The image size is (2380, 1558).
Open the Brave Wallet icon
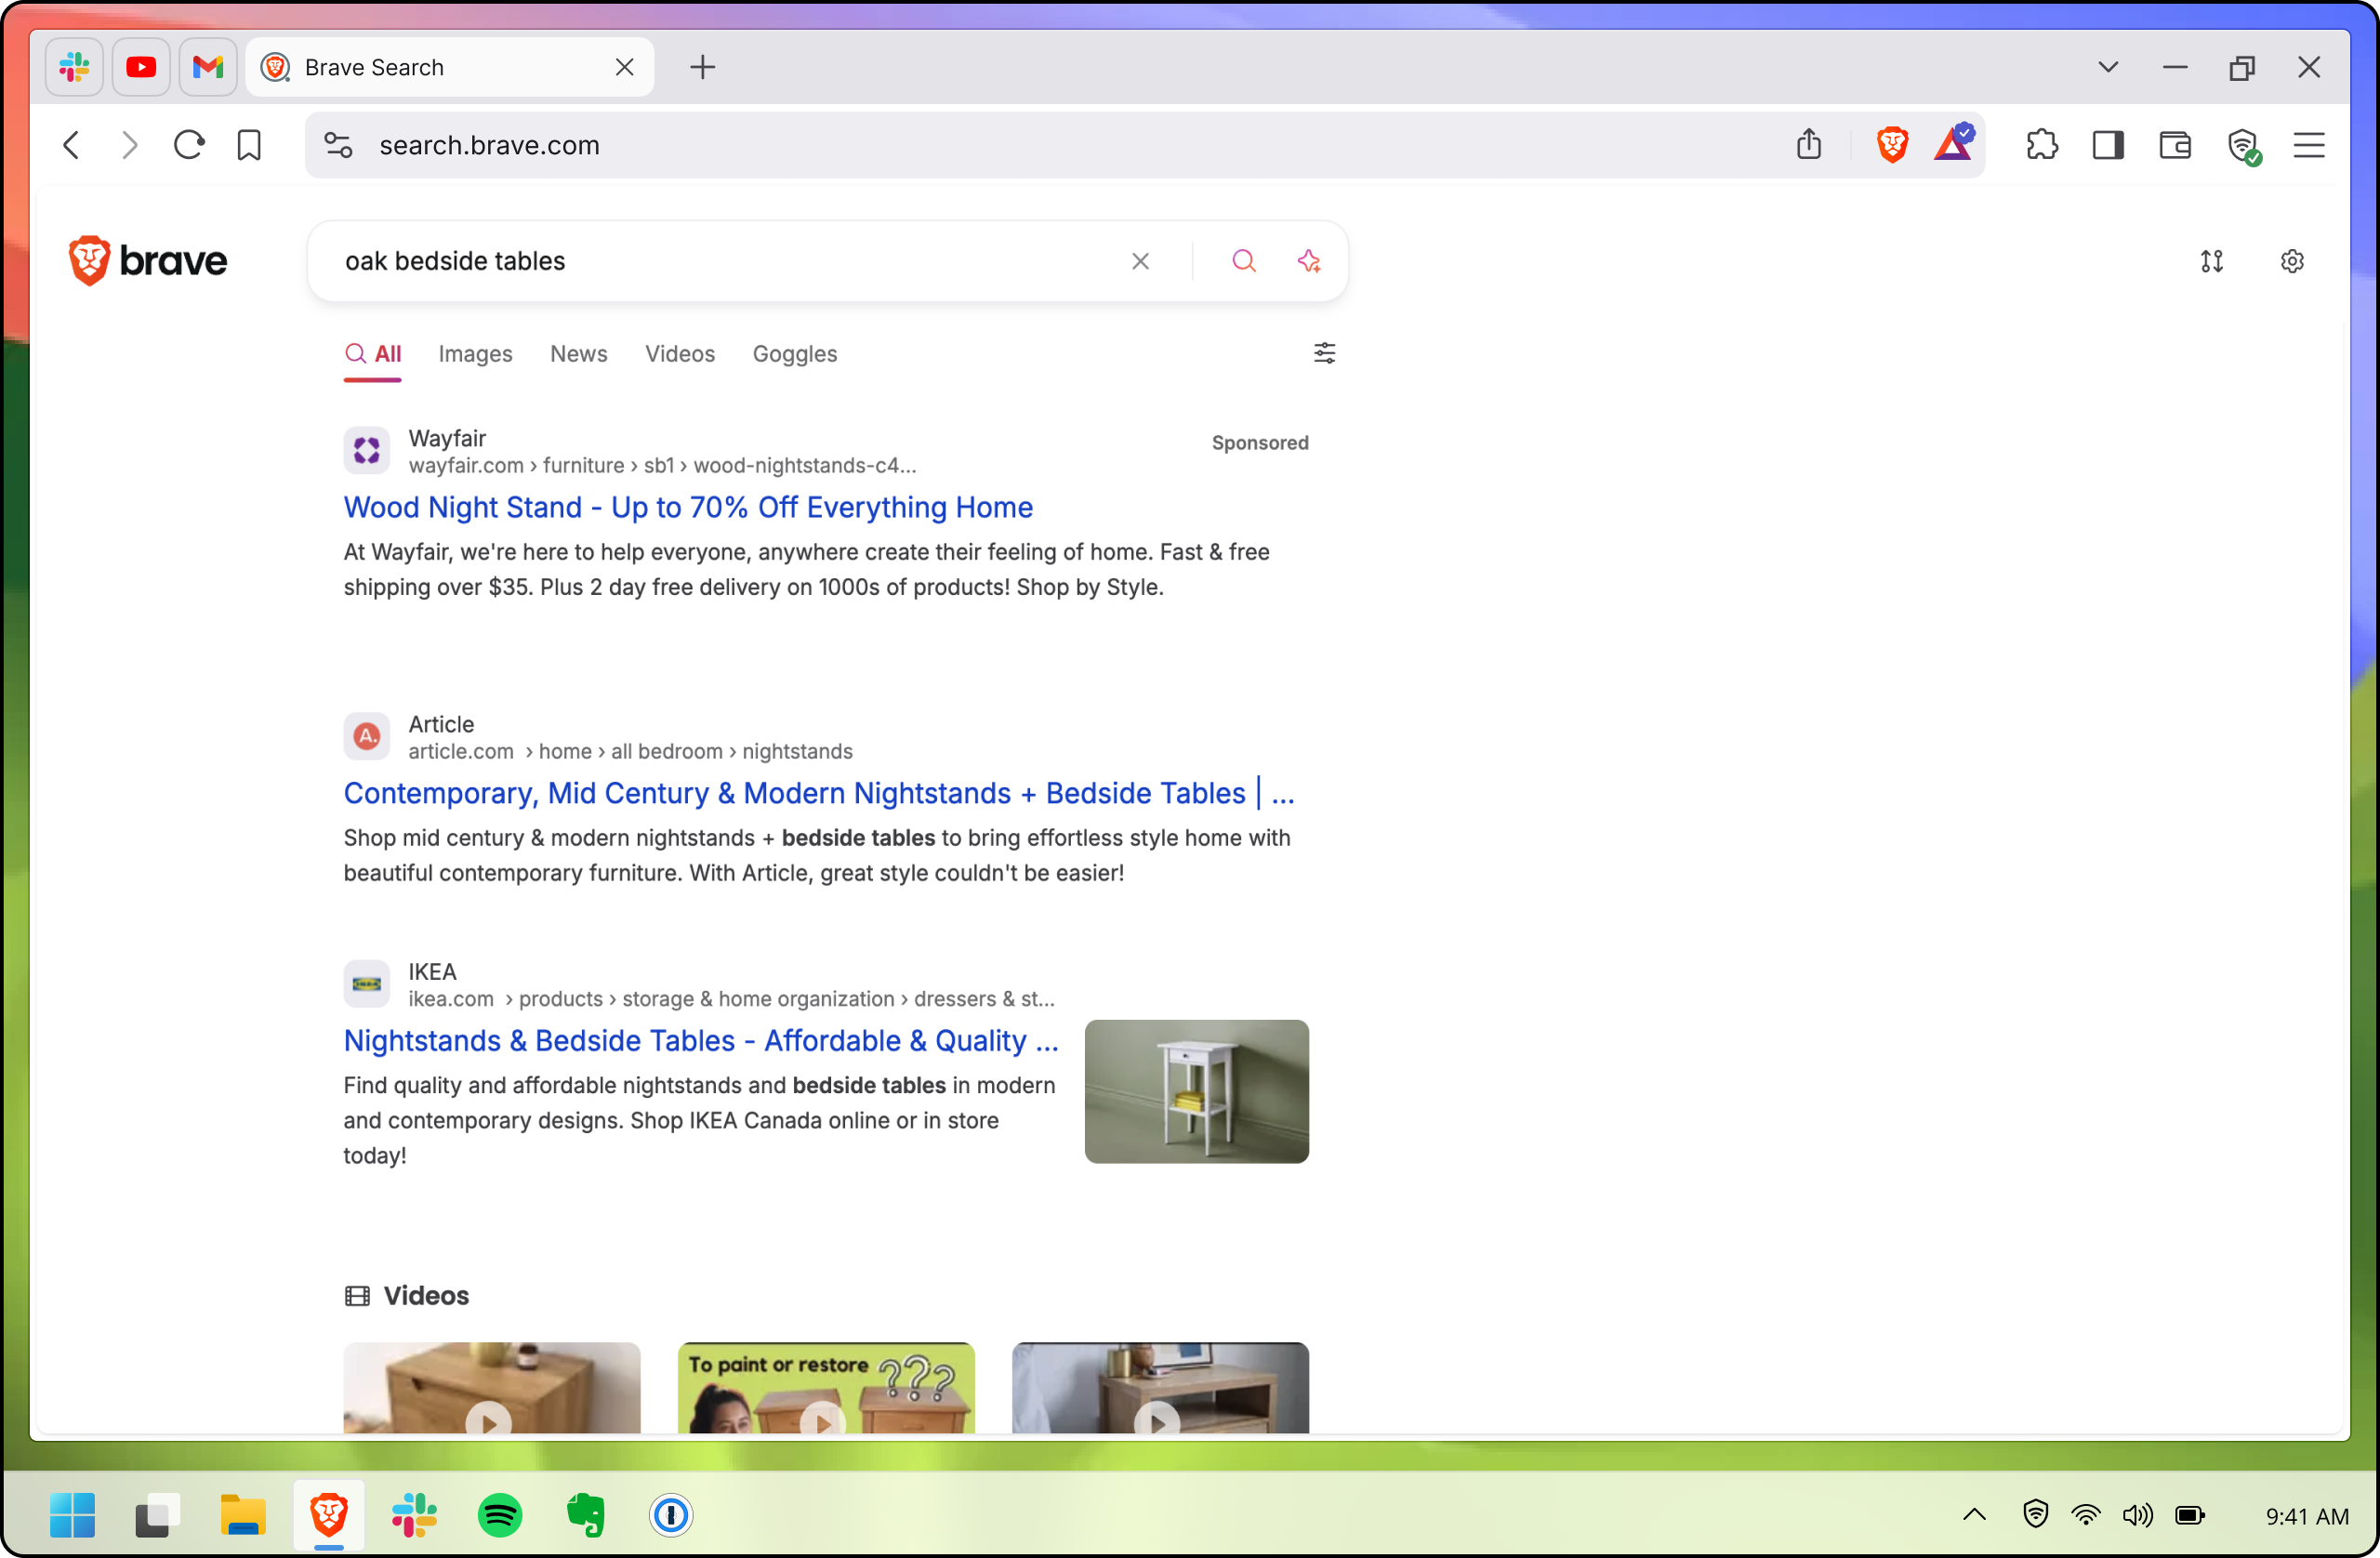click(2174, 145)
